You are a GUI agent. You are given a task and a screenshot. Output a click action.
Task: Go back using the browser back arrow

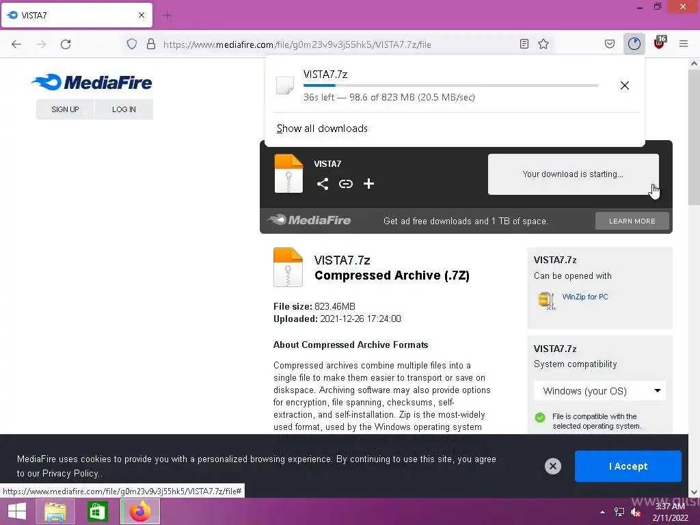tap(16, 44)
